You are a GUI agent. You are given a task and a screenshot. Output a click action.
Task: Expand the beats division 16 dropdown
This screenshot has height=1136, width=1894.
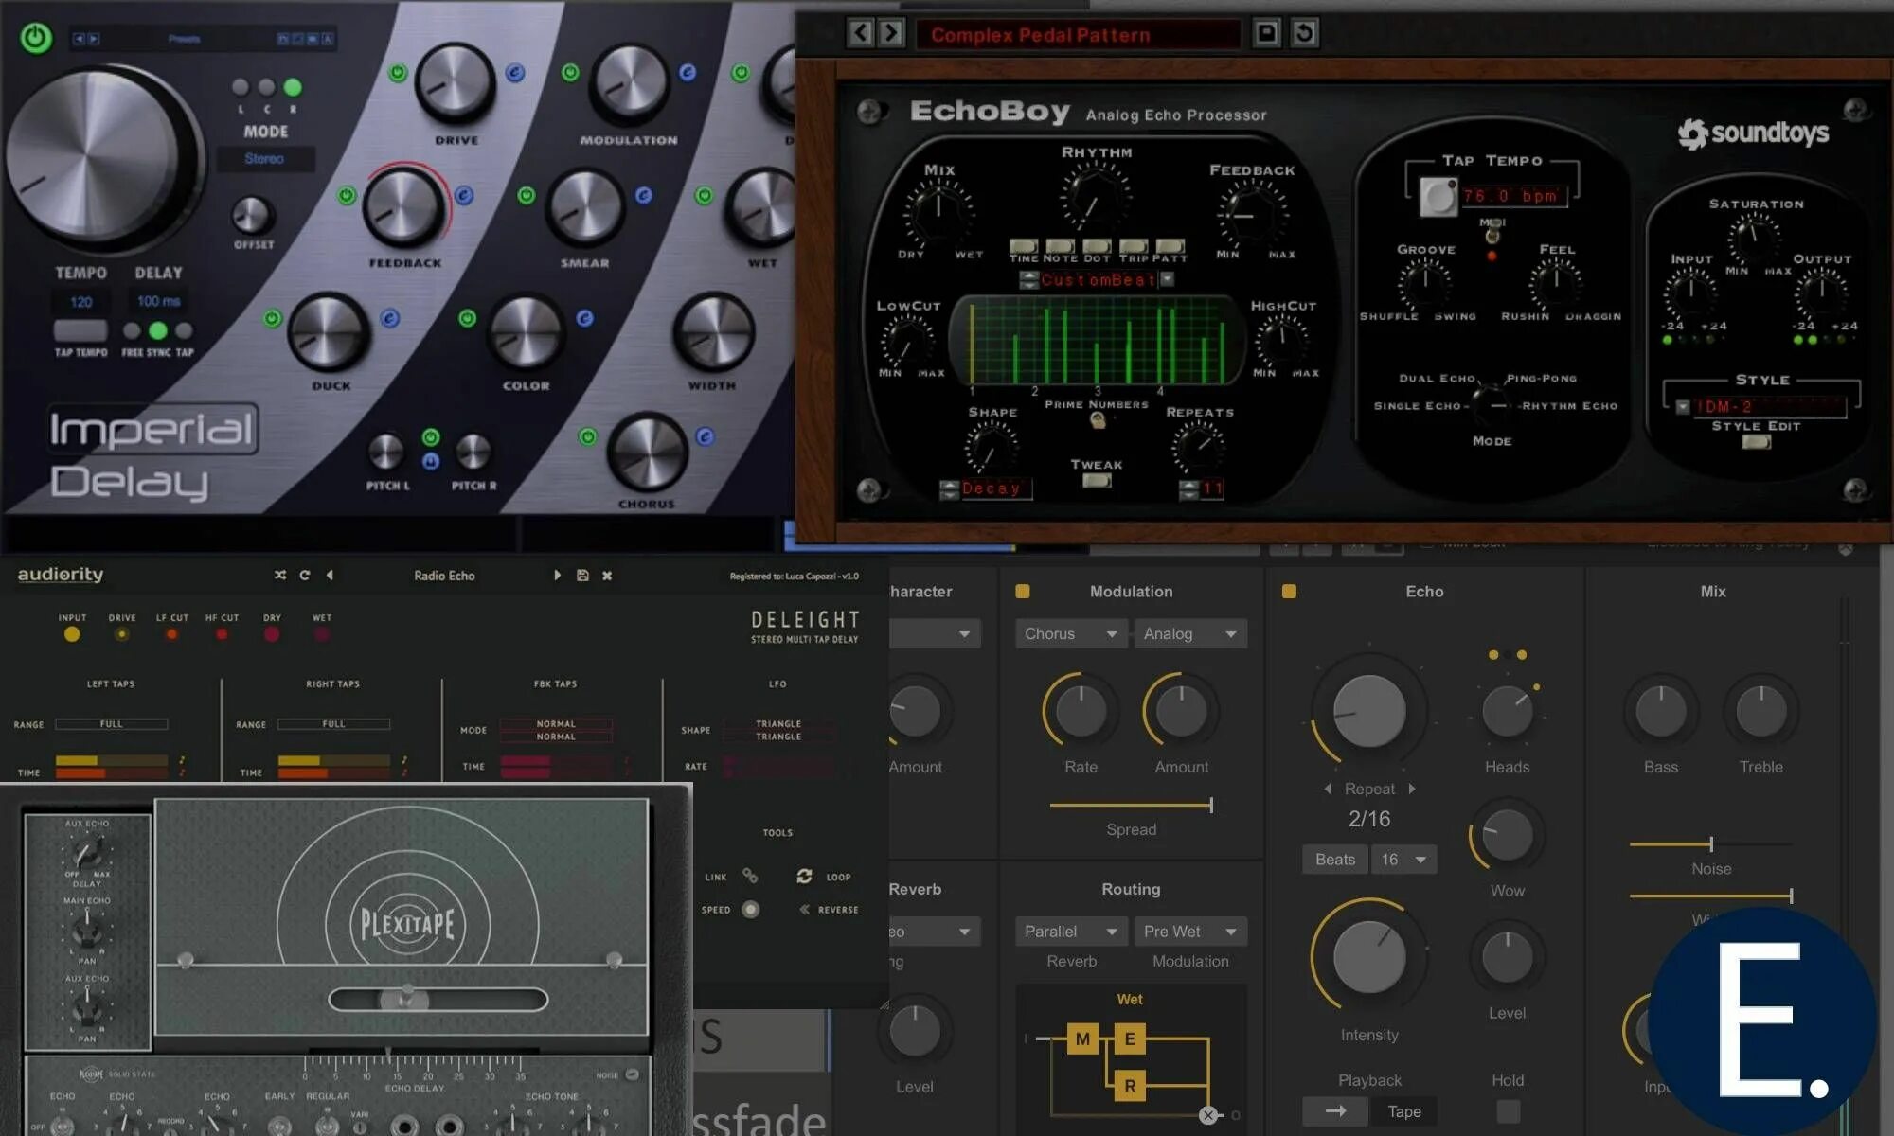(1403, 860)
